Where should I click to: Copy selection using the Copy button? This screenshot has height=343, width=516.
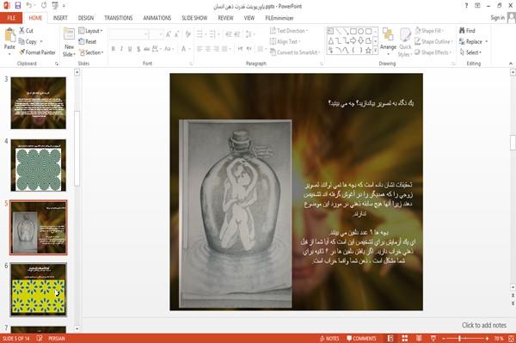point(28,41)
